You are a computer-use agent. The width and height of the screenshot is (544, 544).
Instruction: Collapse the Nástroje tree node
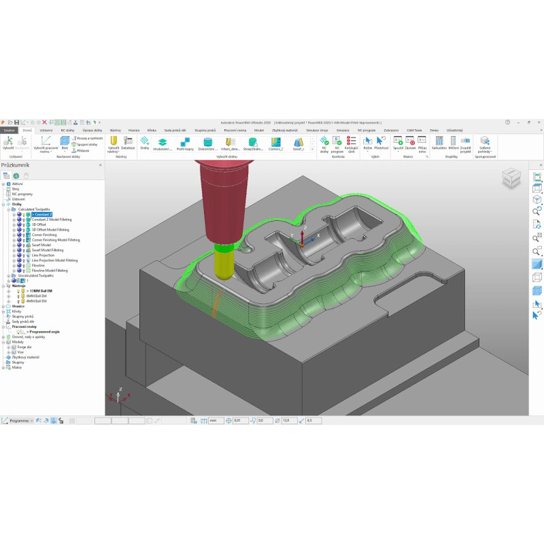(3, 286)
